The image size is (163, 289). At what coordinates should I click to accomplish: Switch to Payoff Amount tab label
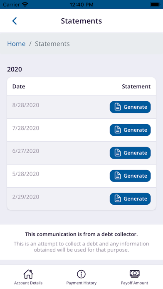pos(135,283)
